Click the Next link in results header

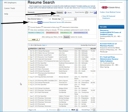pos(45,45)
